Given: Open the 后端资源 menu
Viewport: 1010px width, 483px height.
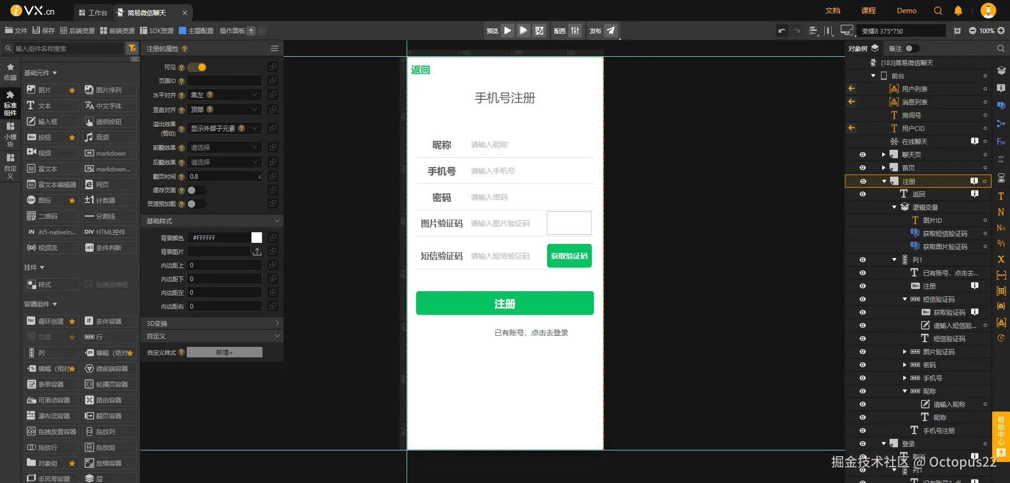Looking at the screenshot, I should pyautogui.click(x=77, y=30).
